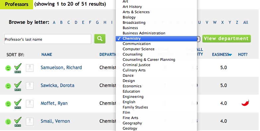Image resolution: width=260 pixels, height=131 pixels.
Task: Click the hot chili pepper for Moffet, Ryan
Action: click(245, 103)
